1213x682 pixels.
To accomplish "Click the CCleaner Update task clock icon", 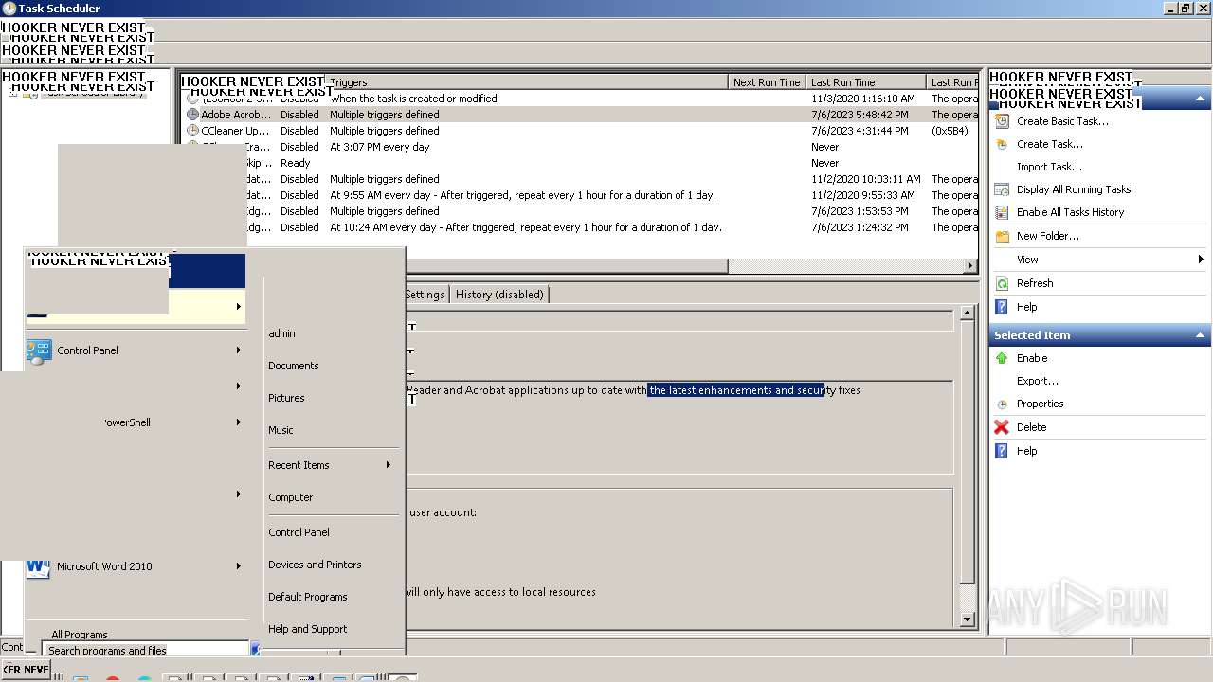I will 192,131.
